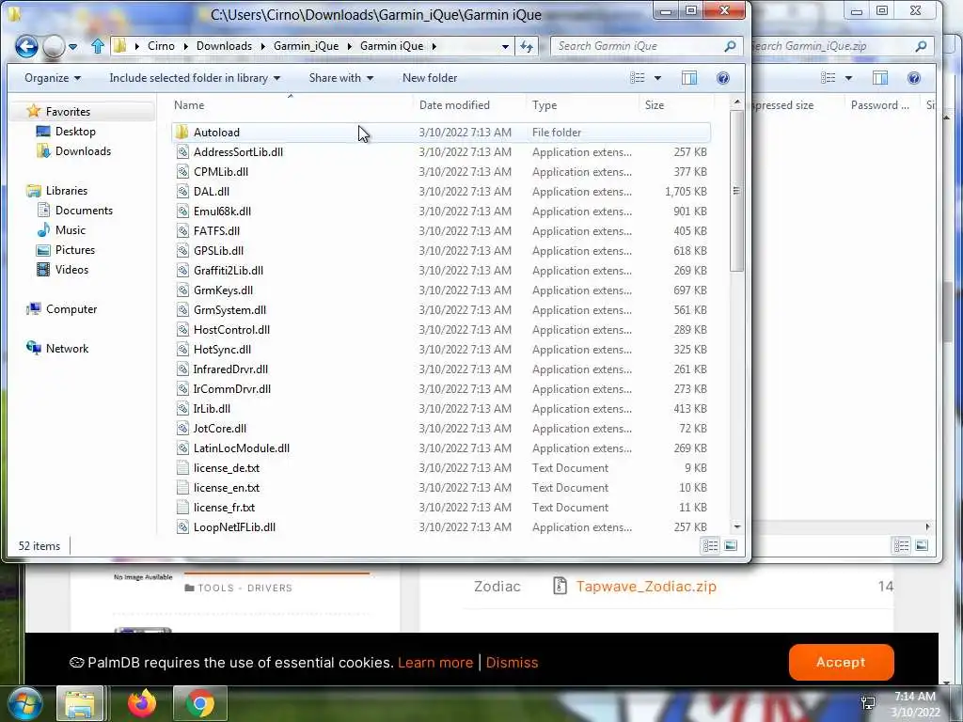This screenshot has width=963, height=722.
Task: Open the Organize menu
Action: (x=53, y=78)
